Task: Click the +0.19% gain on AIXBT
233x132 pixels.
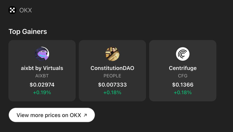Action: [x=42, y=92]
